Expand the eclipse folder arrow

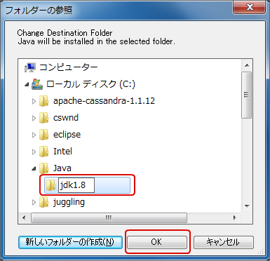click(x=34, y=135)
